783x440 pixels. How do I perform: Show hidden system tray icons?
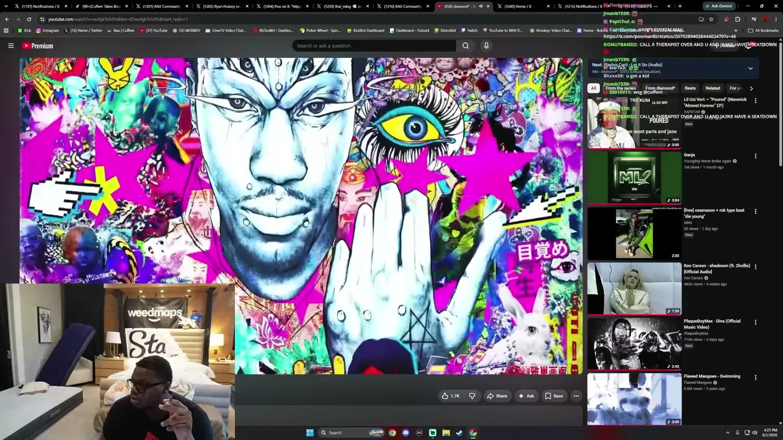pyautogui.click(x=729, y=433)
